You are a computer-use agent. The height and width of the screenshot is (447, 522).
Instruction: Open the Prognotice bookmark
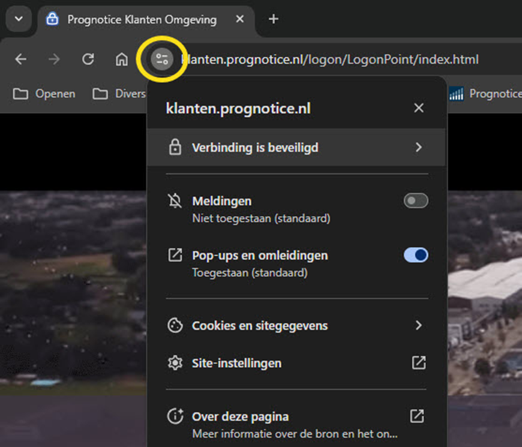point(485,94)
